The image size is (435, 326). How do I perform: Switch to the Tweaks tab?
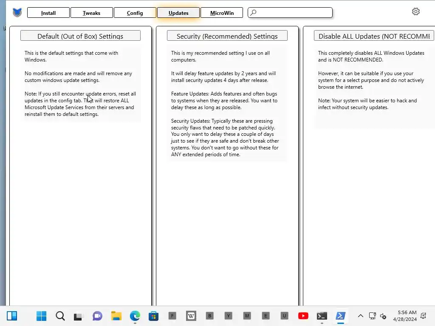[92, 13]
